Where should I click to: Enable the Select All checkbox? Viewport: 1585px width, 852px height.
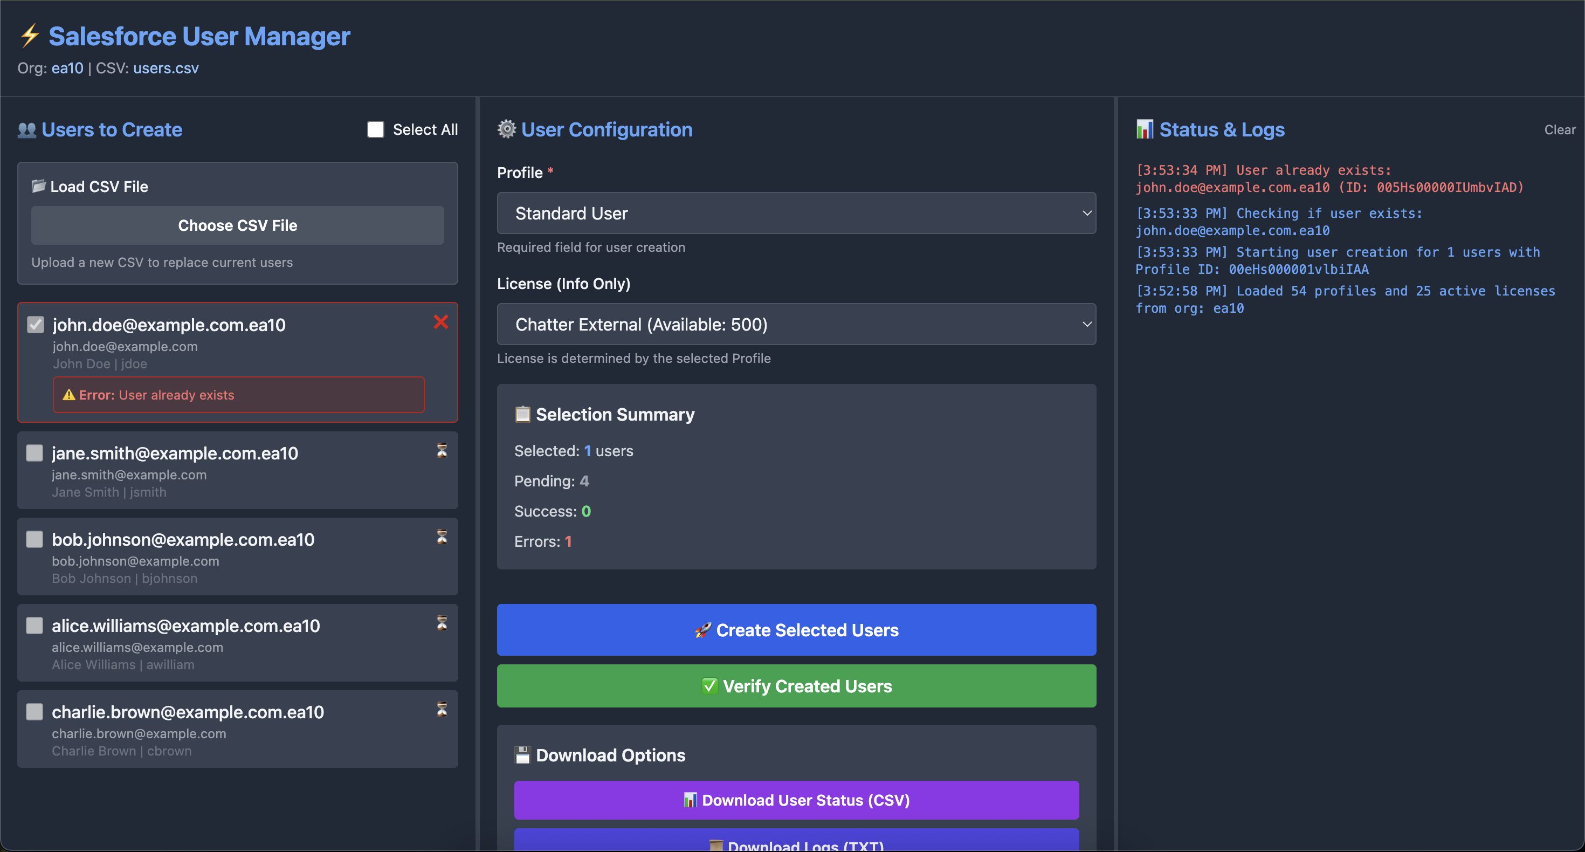(375, 129)
